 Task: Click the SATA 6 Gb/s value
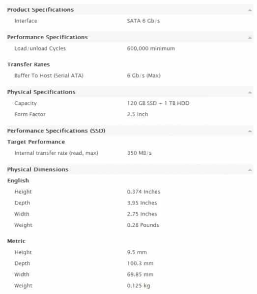coord(143,21)
